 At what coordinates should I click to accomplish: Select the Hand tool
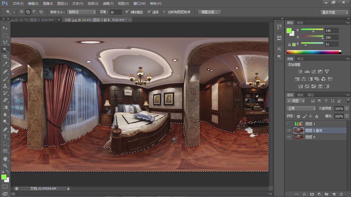coord(5,159)
